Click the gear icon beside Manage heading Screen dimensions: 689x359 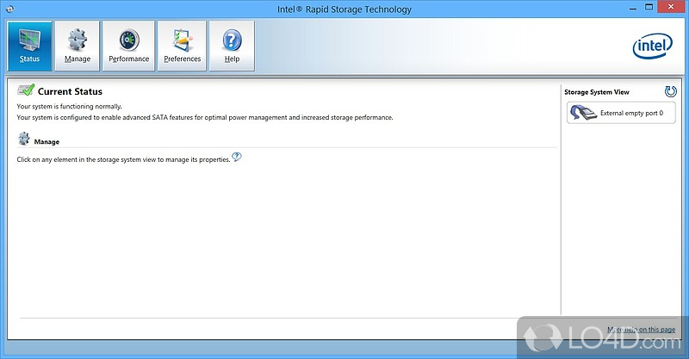[x=24, y=139]
